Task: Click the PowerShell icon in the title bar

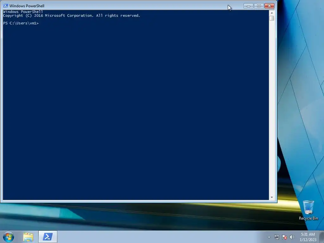Action: (x=6, y=6)
